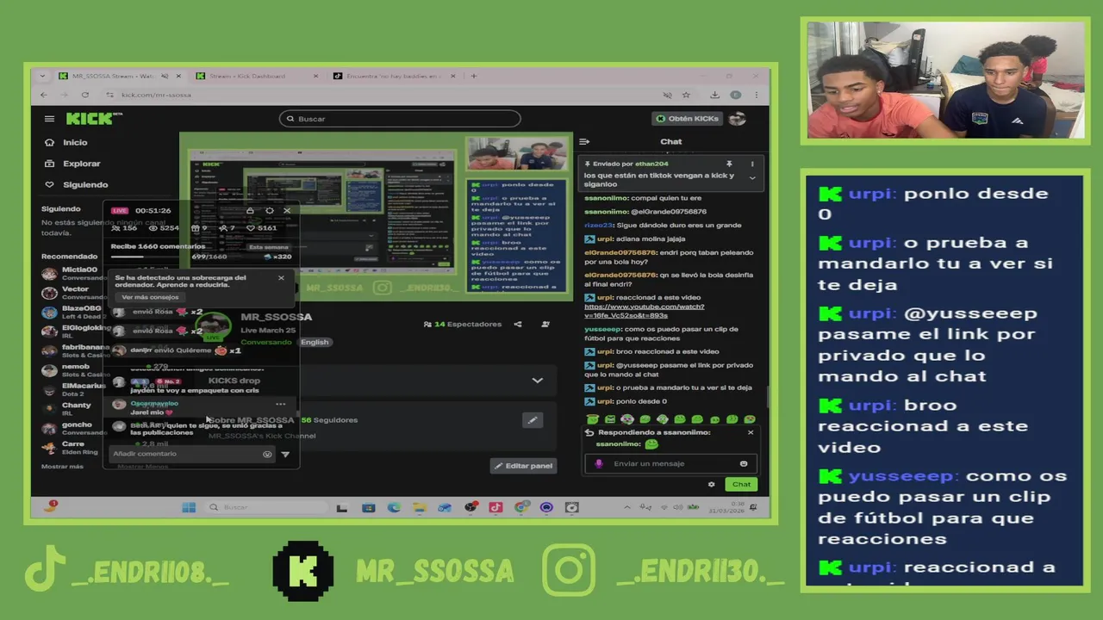Open recommended channel Mictia00

coord(72,273)
